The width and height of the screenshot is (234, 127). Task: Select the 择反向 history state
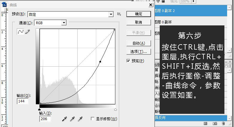pyautogui.click(x=191, y=118)
